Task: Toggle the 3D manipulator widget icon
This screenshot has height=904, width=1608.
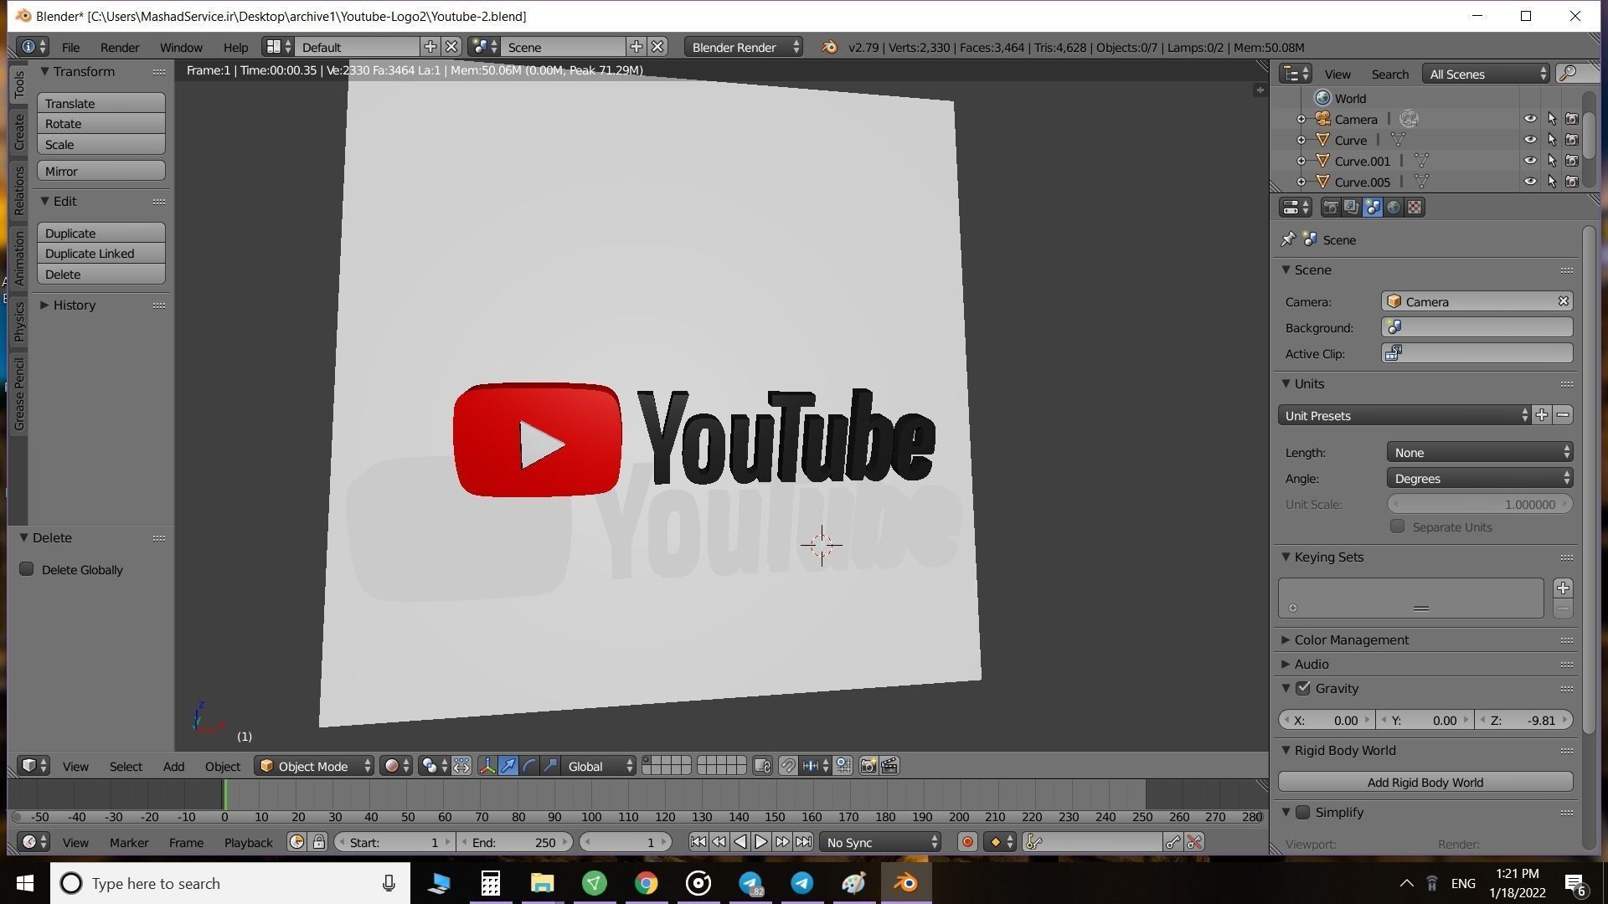Action: [x=487, y=766]
